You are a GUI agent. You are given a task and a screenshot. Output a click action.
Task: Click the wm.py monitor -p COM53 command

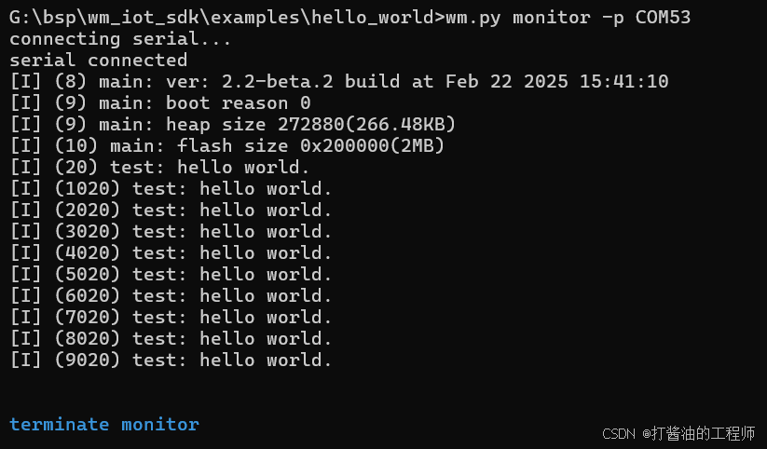point(568,18)
